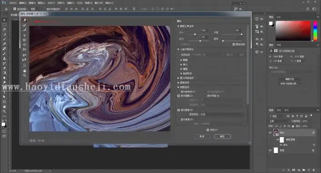The image size is (321, 173).
Task: Select the Freeze Mask tool in Liquify
Action: pos(25,55)
